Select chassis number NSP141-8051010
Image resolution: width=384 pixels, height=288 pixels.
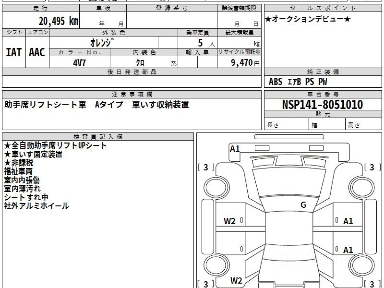(x=323, y=104)
